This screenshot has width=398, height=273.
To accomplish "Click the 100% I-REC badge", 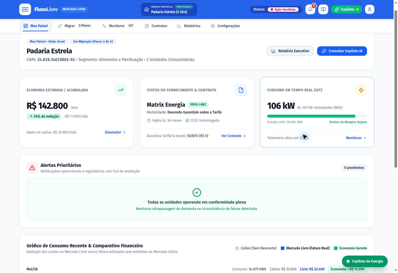I will pos(198,105).
